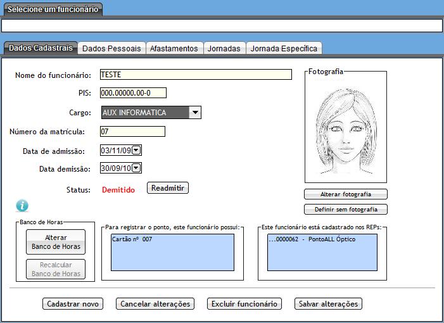This screenshot has width=444, height=323.
Task: Click Cadastrar novo button
Action: tap(73, 304)
